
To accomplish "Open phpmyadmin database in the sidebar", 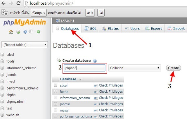I will point(16,101).
